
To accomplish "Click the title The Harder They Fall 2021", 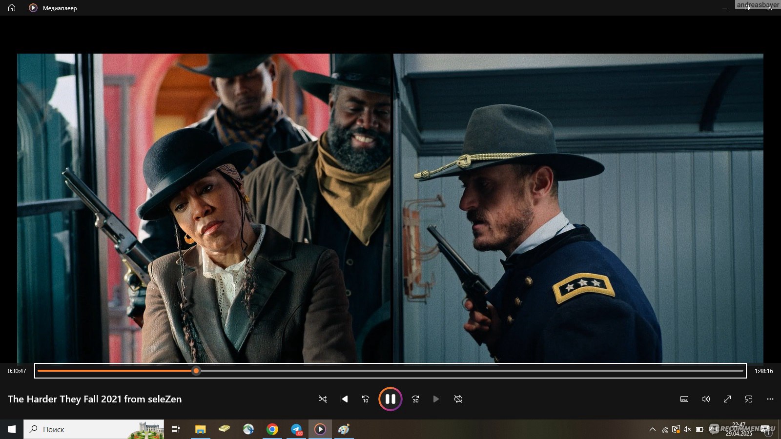I will point(64,399).
